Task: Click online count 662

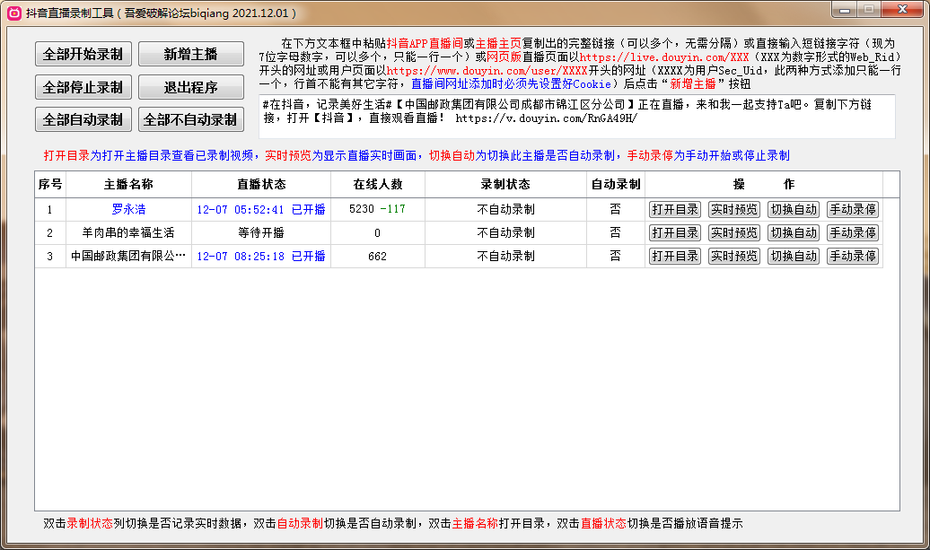Action: point(377,256)
